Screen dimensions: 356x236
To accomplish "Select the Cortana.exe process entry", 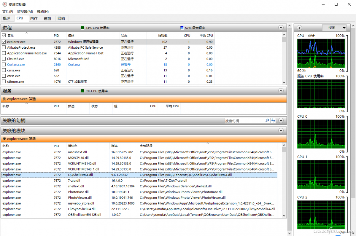I will click(16, 65).
